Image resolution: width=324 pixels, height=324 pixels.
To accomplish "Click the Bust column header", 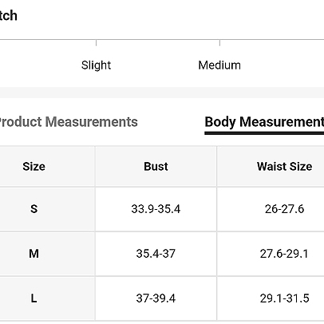I will pyautogui.click(x=156, y=167).
